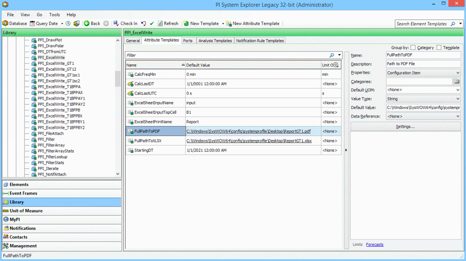Click the Settings... button
Image resolution: width=466 pixels, height=261 pixels.
pyautogui.click(x=405, y=127)
